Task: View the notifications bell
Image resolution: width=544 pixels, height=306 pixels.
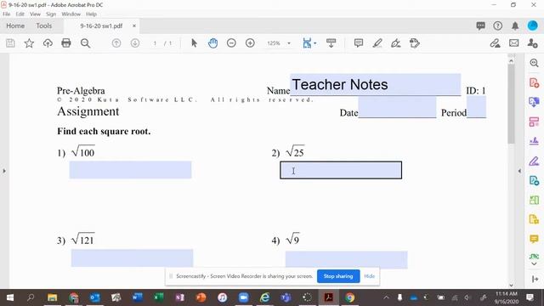Action: pyautogui.click(x=515, y=25)
